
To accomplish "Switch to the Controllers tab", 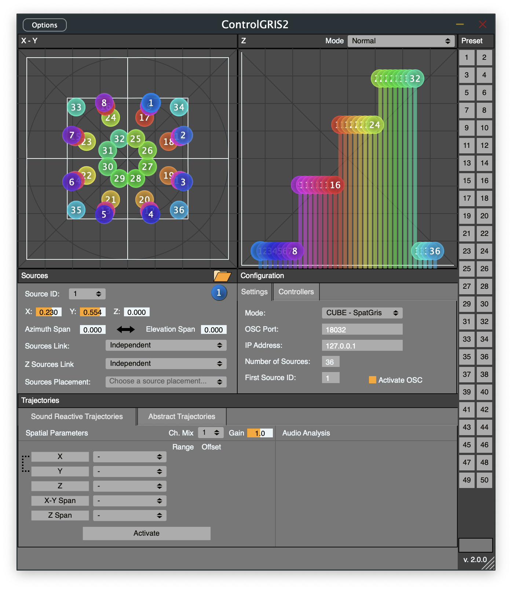I will point(296,292).
